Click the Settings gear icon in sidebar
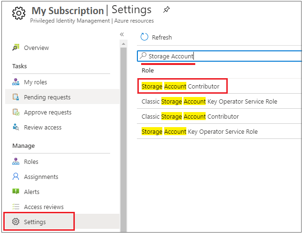303x234 pixels. click(16, 222)
